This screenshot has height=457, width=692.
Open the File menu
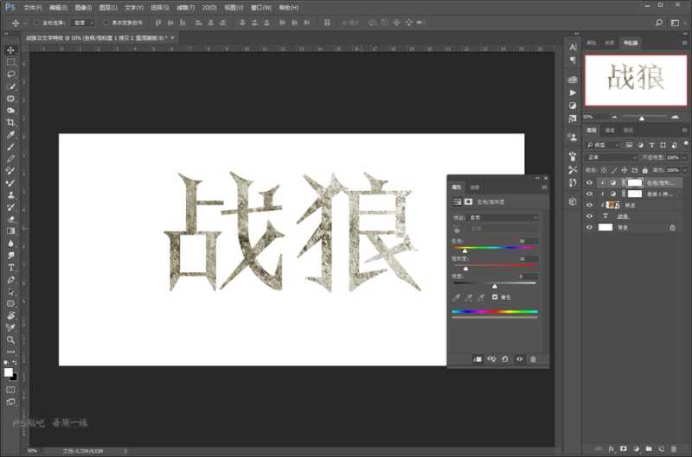(x=31, y=7)
